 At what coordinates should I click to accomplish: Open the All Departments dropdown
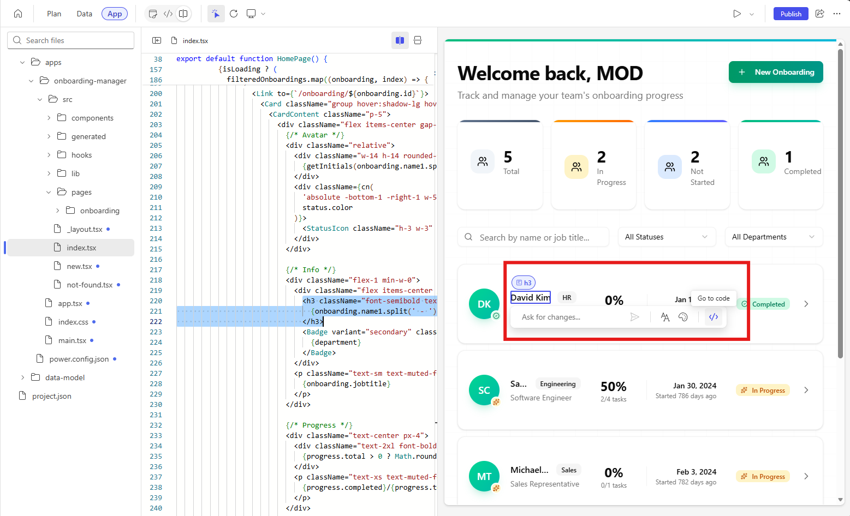[774, 237]
